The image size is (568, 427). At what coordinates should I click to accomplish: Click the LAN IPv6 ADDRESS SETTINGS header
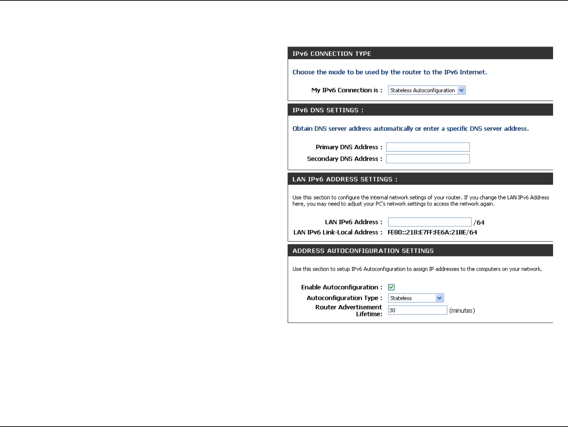click(x=420, y=179)
